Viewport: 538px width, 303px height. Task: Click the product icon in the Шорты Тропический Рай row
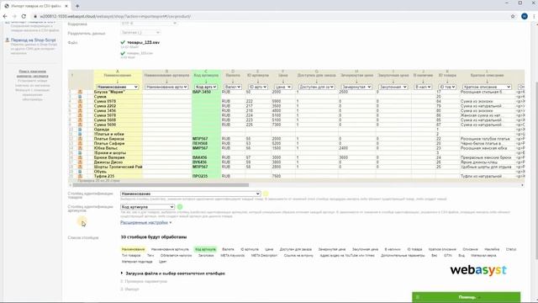80,167
